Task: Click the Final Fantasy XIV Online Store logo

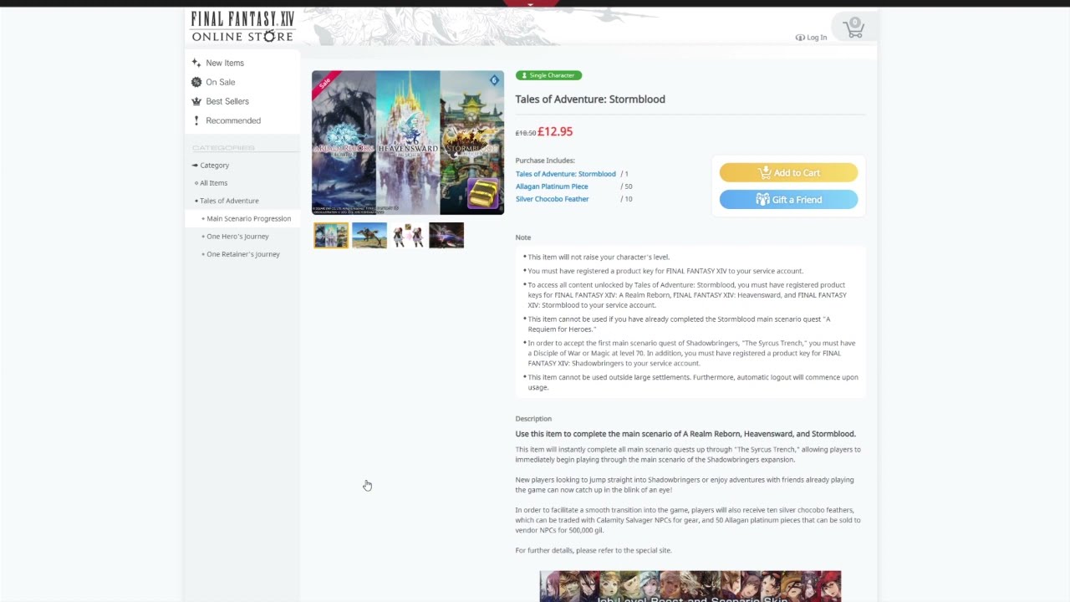Action: point(242,27)
